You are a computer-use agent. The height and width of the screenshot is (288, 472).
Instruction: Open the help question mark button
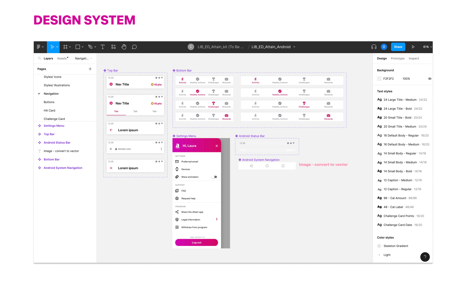[425, 257]
